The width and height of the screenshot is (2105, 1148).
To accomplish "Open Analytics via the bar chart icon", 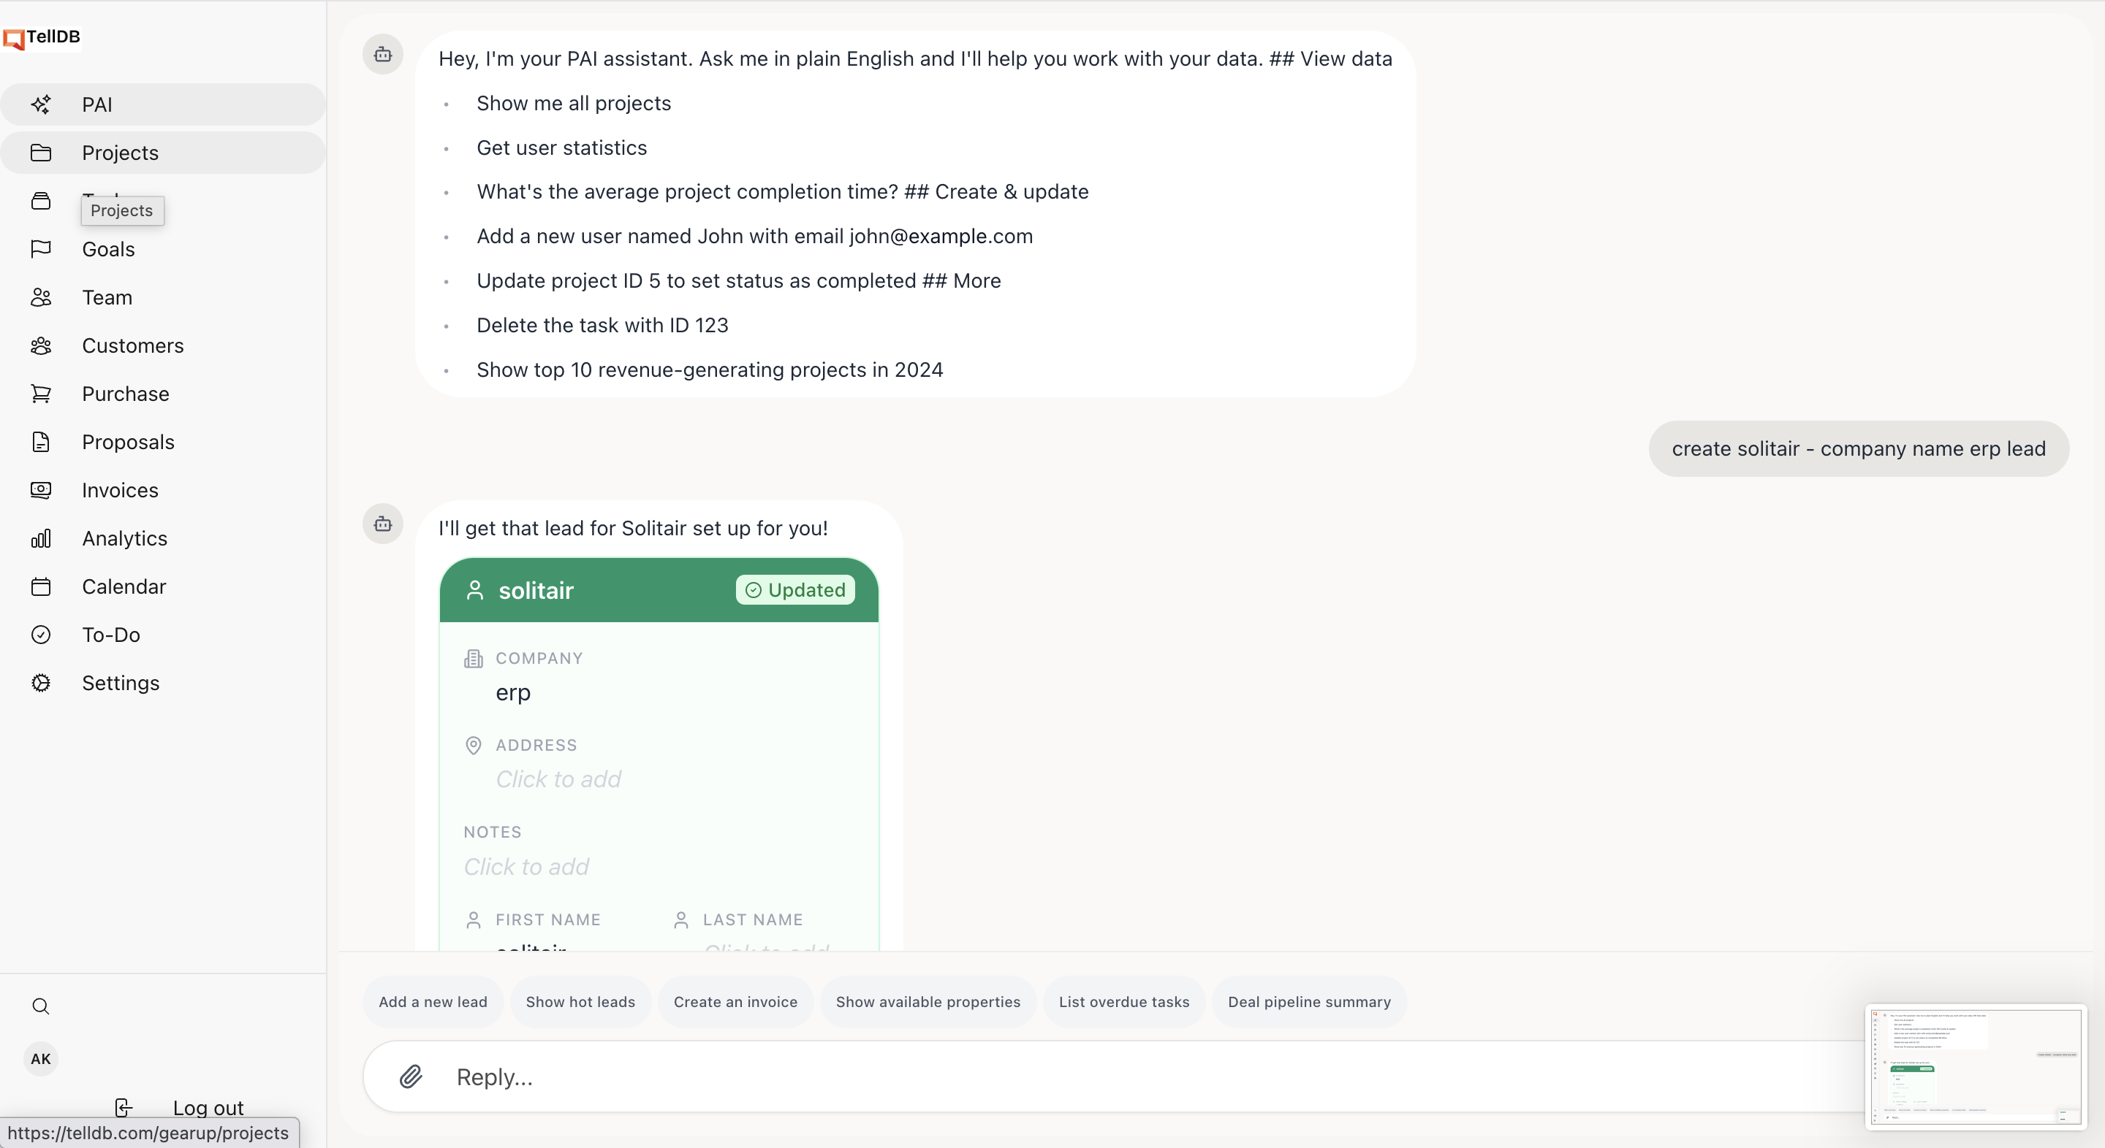I will (41, 538).
